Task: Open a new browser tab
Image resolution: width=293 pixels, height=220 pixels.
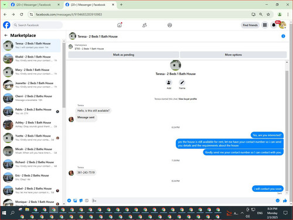Action: pos(121,5)
